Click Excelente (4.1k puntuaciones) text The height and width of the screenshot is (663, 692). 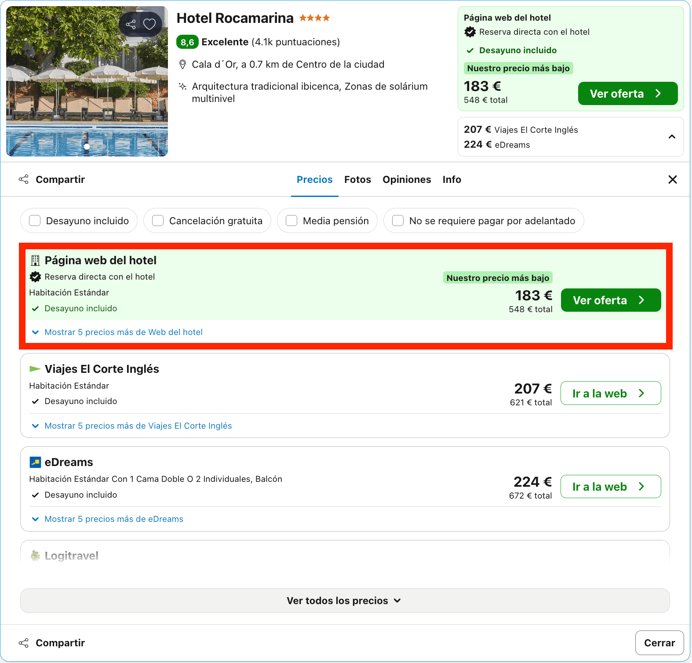click(x=271, y=42)
